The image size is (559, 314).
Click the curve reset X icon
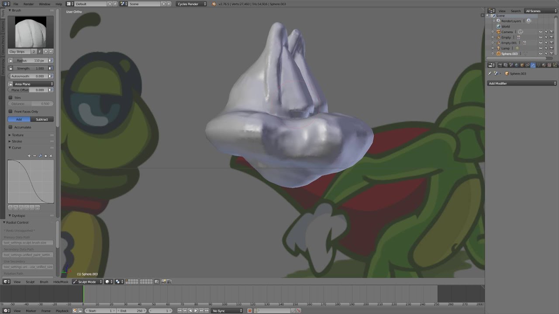(x=51, y=156)
